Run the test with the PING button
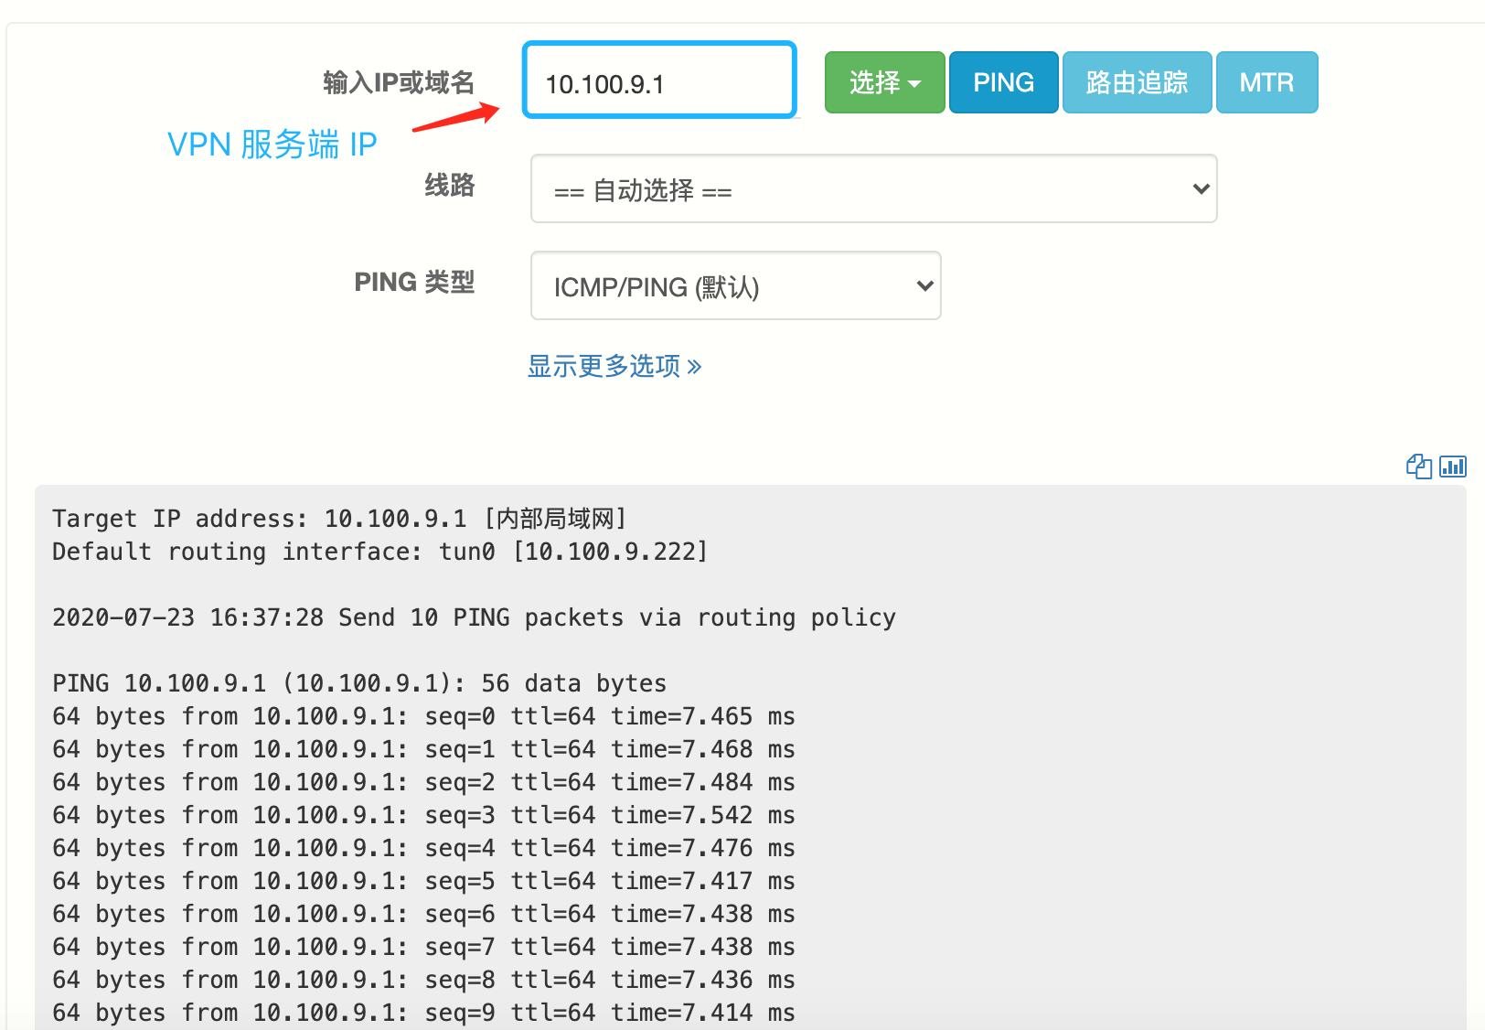Image resolution: width=1485 pixels, height=1030 pixels. [1003, 83]
